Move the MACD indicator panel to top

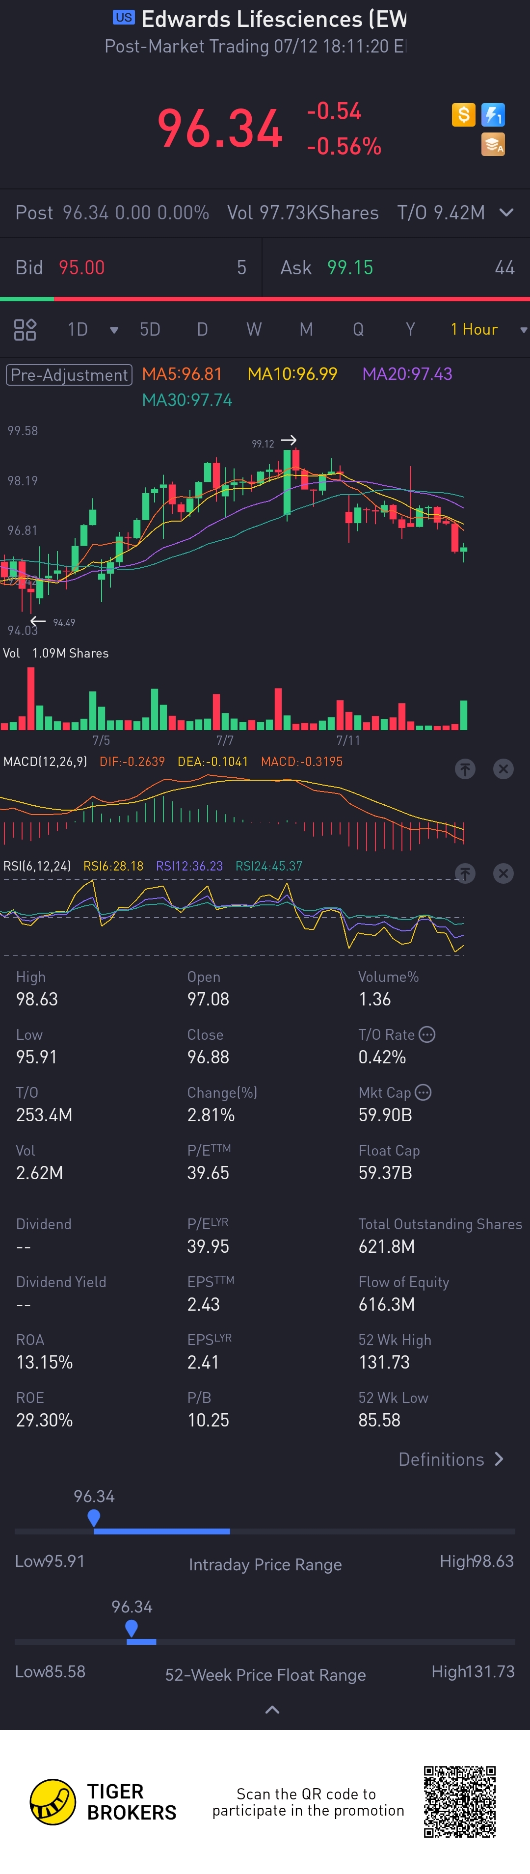pos(465,769)
